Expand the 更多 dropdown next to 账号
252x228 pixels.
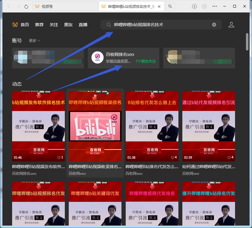click(35, 40)
